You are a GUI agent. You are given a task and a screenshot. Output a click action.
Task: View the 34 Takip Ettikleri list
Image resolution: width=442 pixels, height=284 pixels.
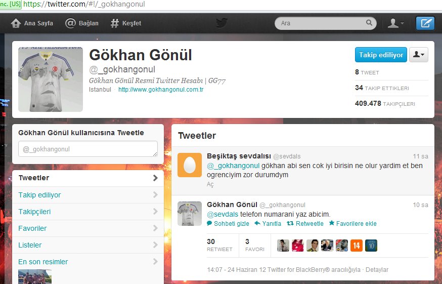click(x=382, y=88)
